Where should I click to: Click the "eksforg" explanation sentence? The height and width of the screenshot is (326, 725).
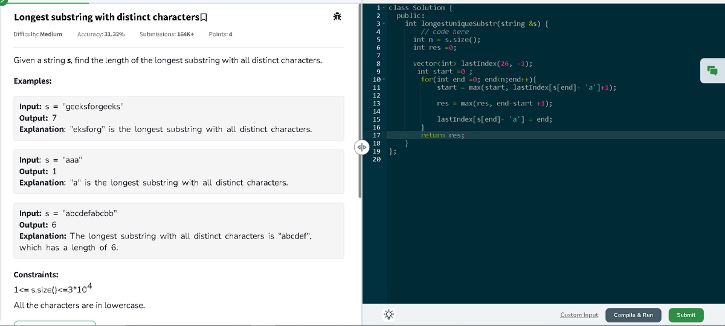pyautogui.click(x=166, y=130)
